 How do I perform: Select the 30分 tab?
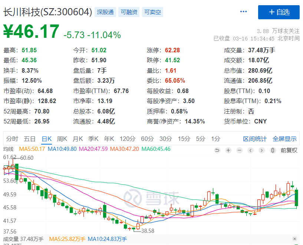click(x=166, y=139)
